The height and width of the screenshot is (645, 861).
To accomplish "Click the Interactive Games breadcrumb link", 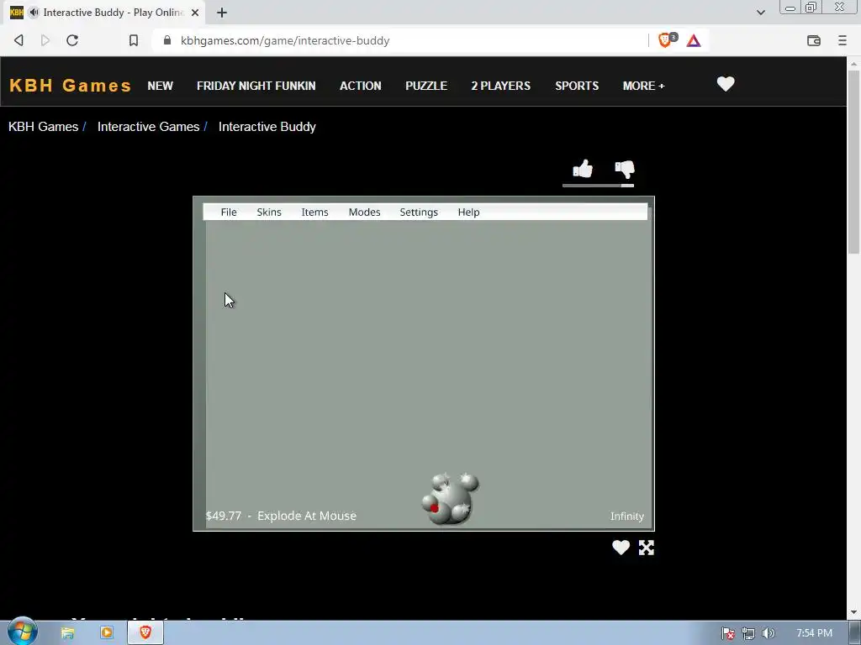I will tap(148, 127).
